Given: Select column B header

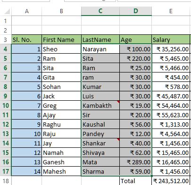Looking at the screenshot, I should click(x=61, y=11).
